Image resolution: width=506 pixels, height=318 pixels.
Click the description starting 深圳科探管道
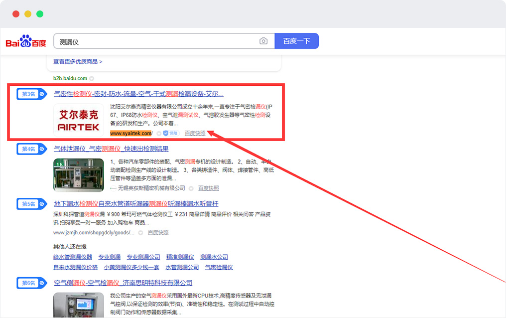tap(162, 218)
